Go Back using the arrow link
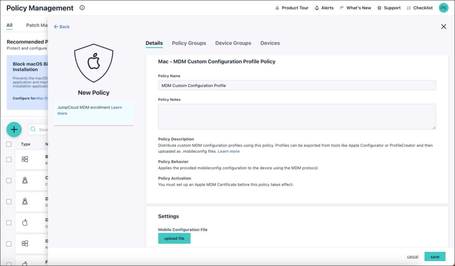Image resolution: width=455 pixels, height=266 pixels. click(x=62, y=27)
